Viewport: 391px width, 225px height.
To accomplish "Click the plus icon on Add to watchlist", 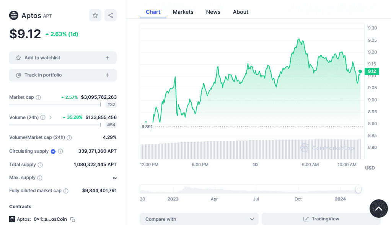I will (108, 58).
